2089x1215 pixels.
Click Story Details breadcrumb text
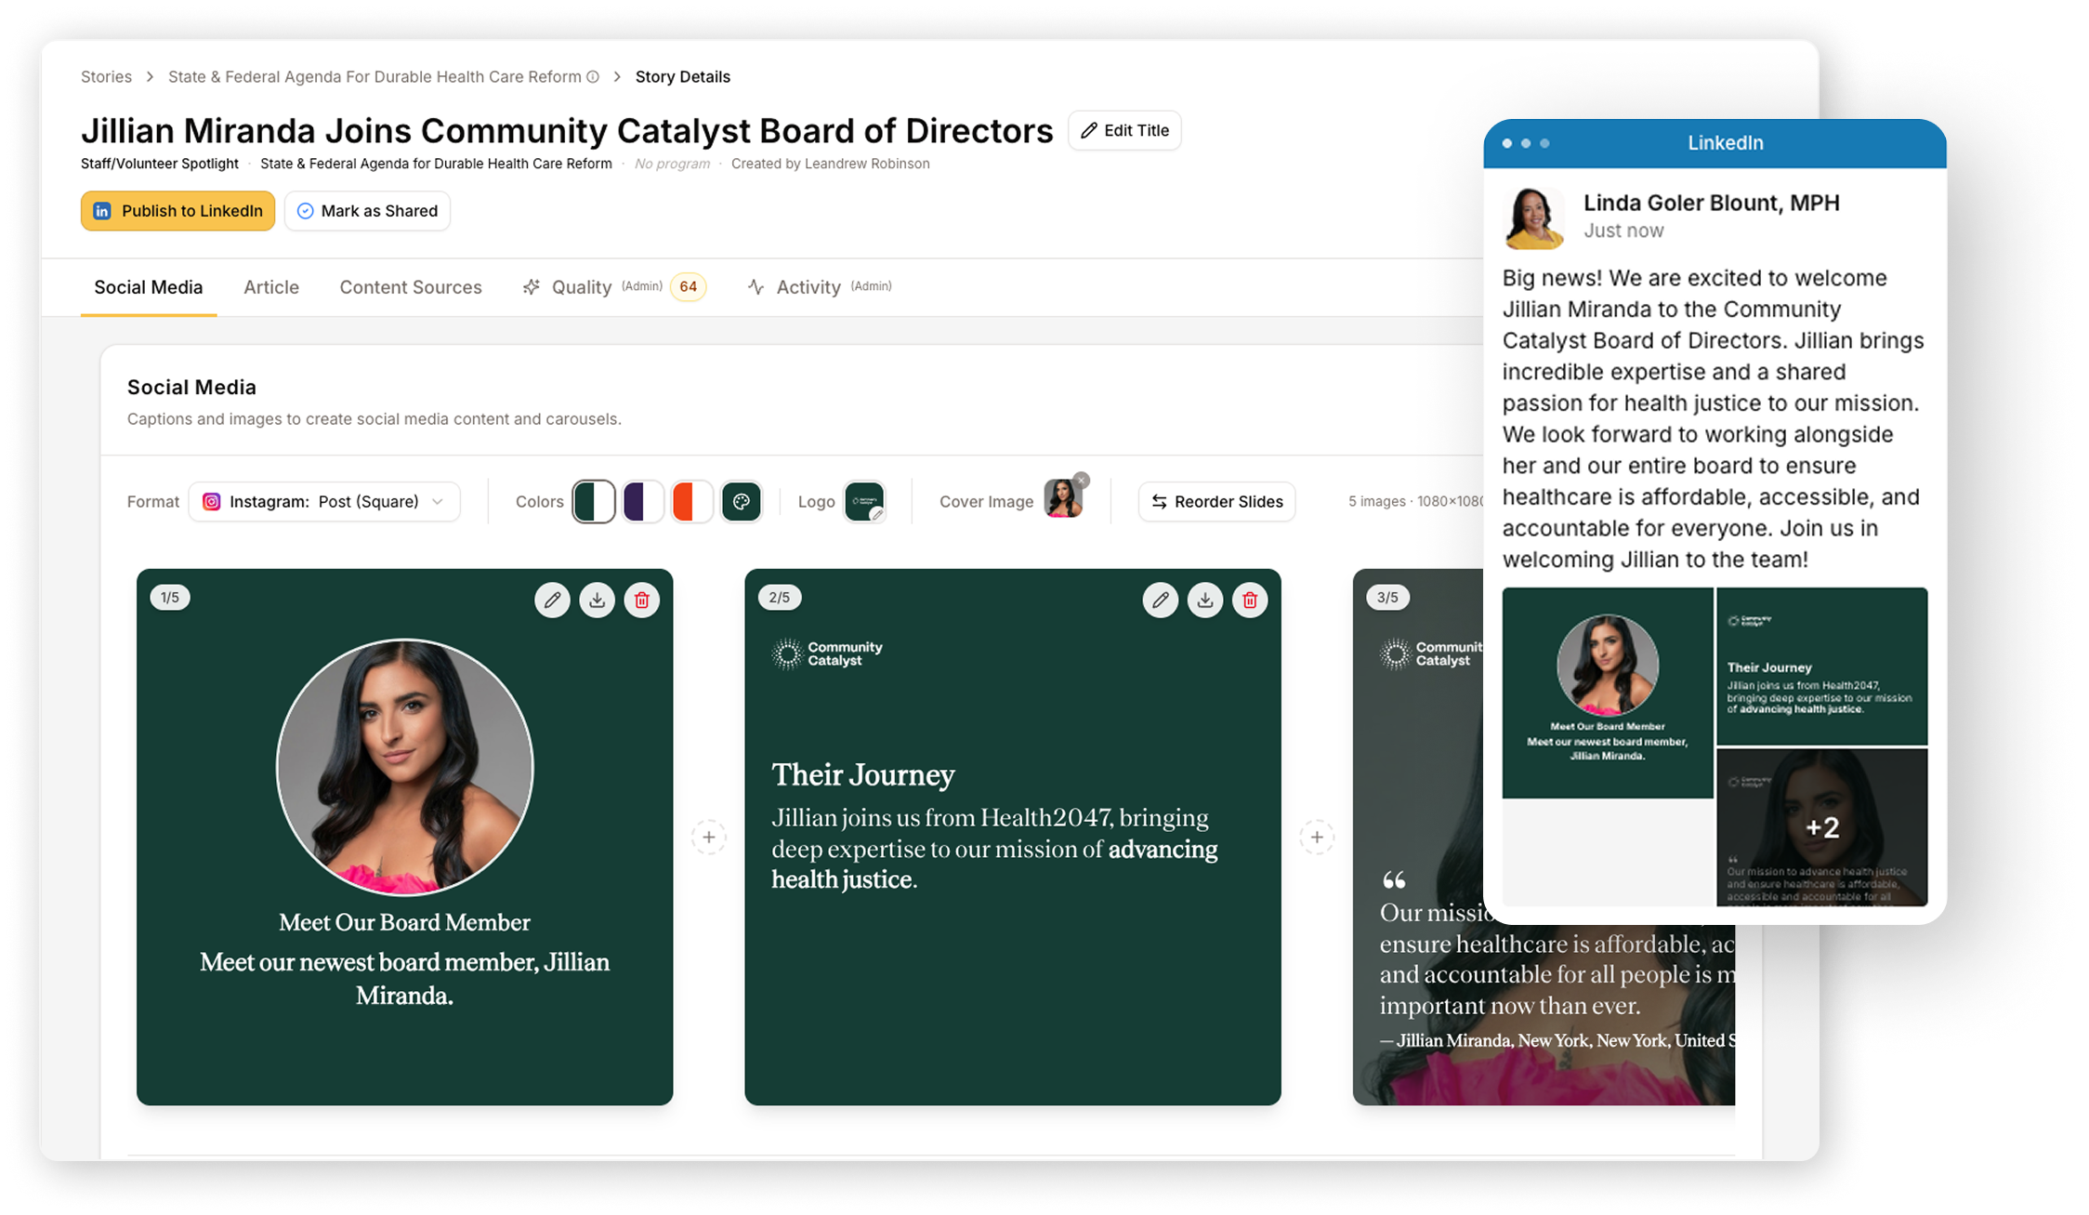683,77
